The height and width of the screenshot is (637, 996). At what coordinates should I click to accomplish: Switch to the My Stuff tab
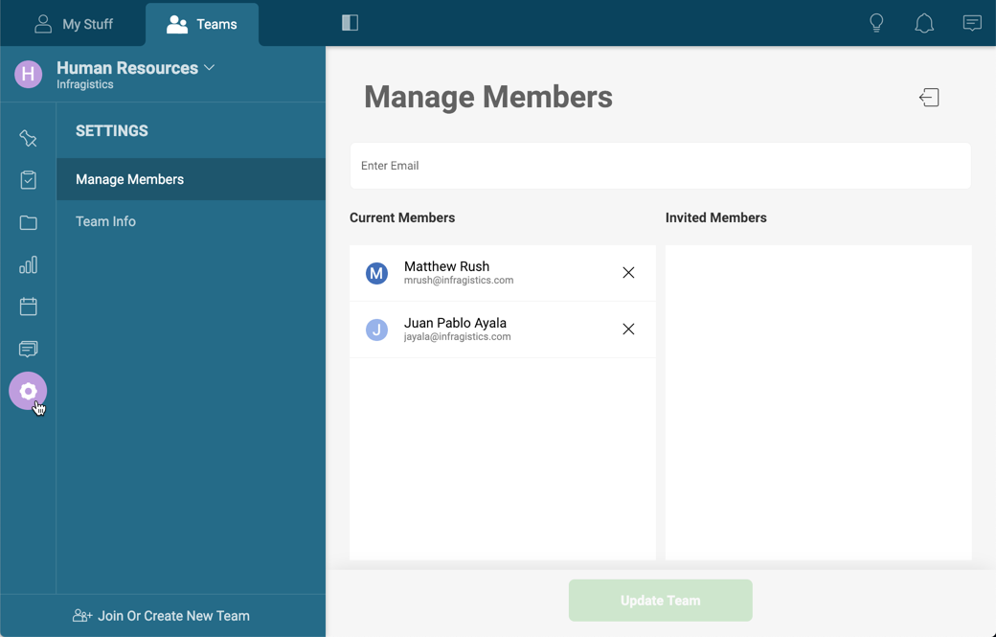[74, 24]
